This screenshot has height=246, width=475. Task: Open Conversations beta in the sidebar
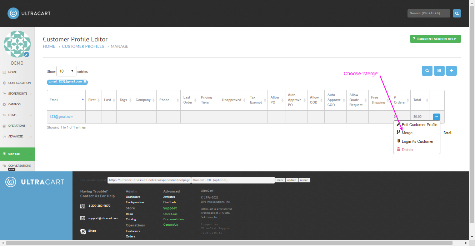pyautogui.click(x=17, y=166)
